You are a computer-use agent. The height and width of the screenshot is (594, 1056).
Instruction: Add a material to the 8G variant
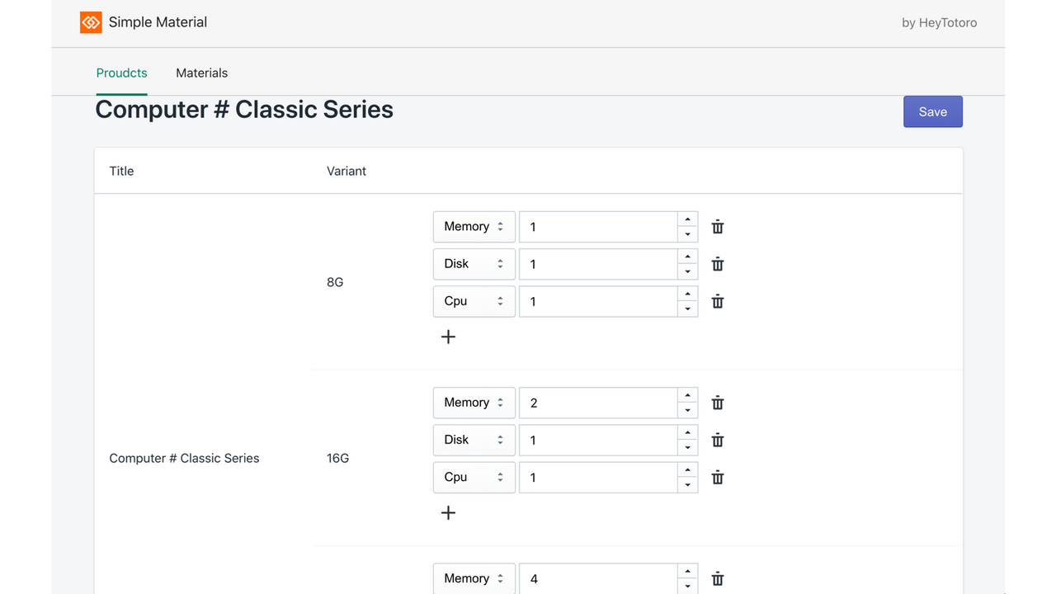point(448,337)
